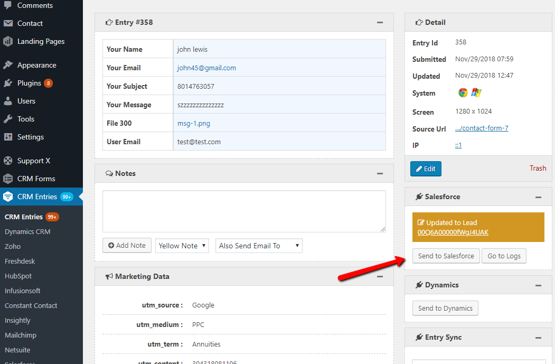Click the Settings icon in sidebar
The image size is (555, 364).
pos(8,137)
